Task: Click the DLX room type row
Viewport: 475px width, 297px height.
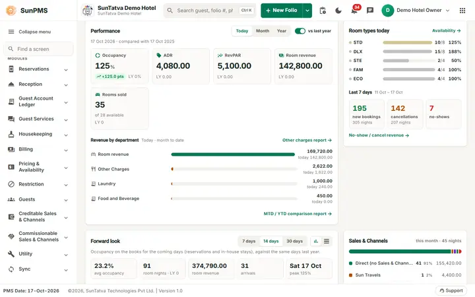Action: coord(405,52)
